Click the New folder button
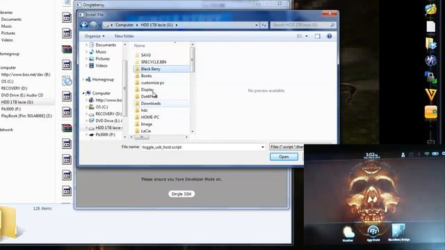The width and height of the screenshot is (445, 250). 124,36
